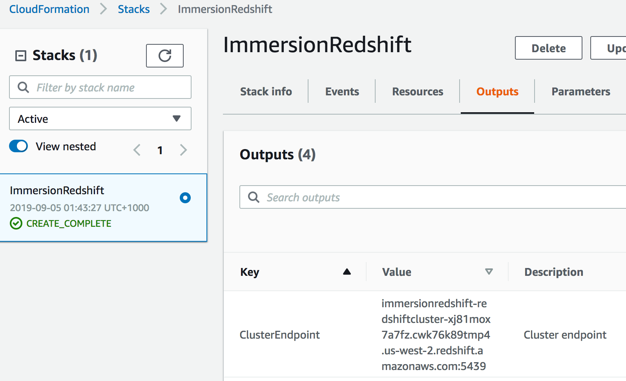Open the Active status filter dropdown
The height and width of the screenshot is (381, 626).
pos(100,118)
